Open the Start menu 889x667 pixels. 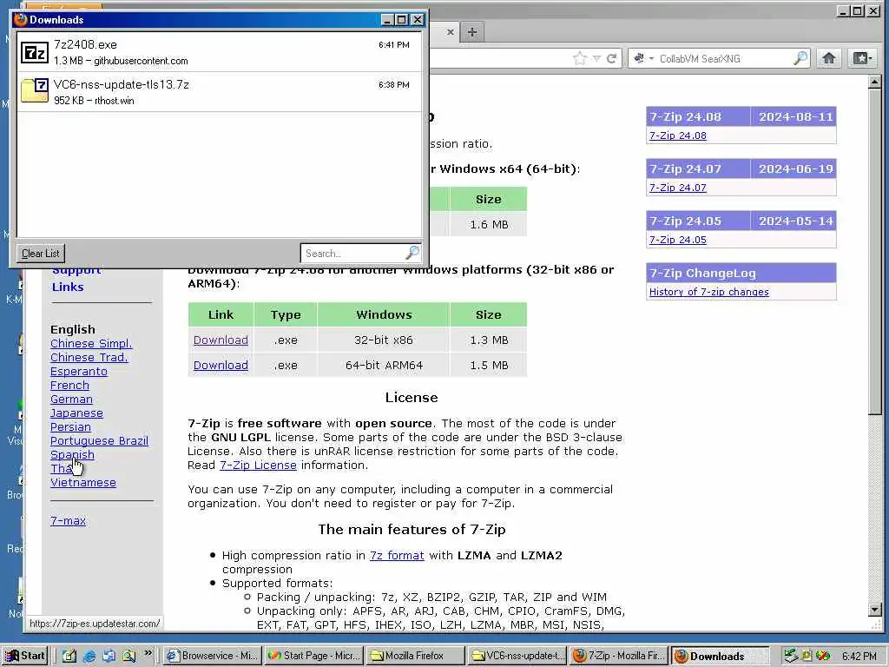tap(25, 656)
